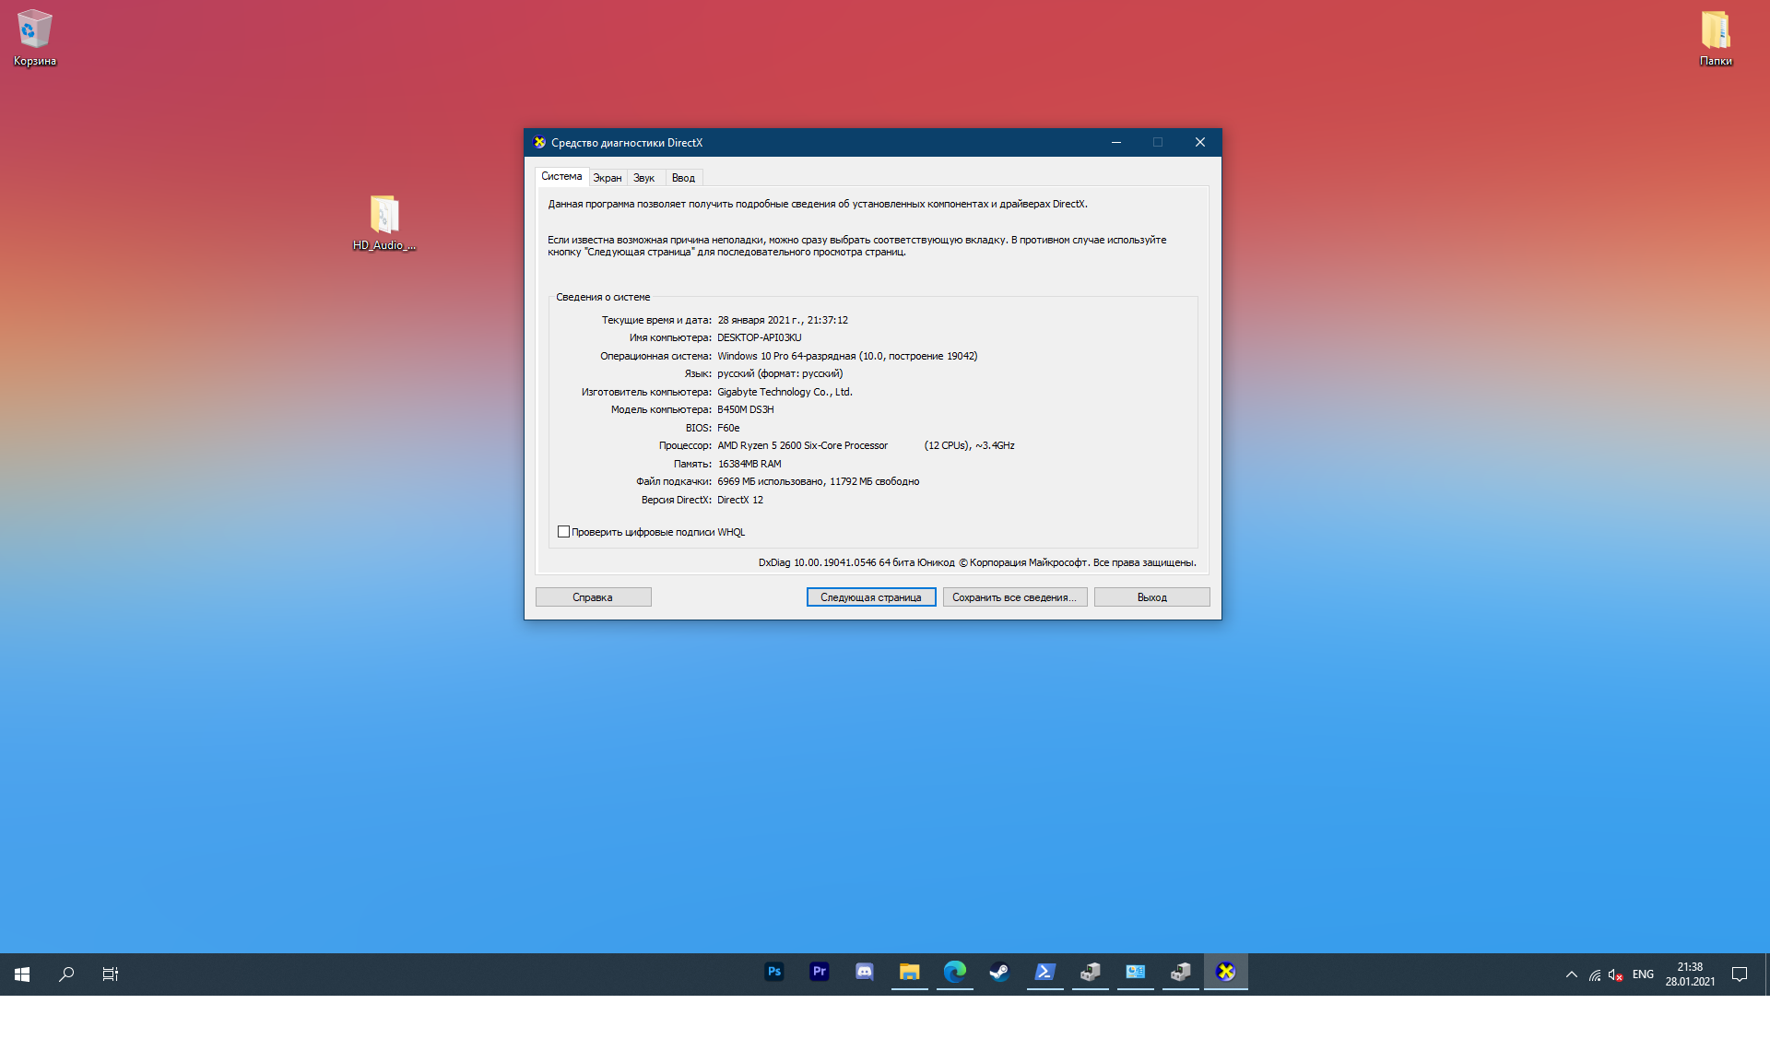Show hidden system tray icons

tap(1572, 974)
